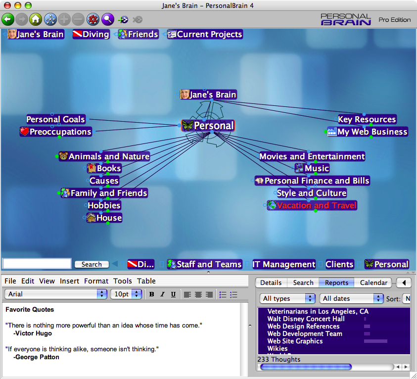Screen dimensions: 417x379
Task: Activate the Hobbies thought
Action: 104,205
